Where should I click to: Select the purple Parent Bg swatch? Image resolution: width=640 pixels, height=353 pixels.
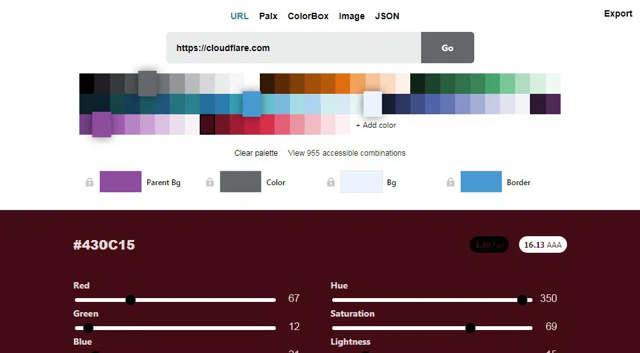120,182
